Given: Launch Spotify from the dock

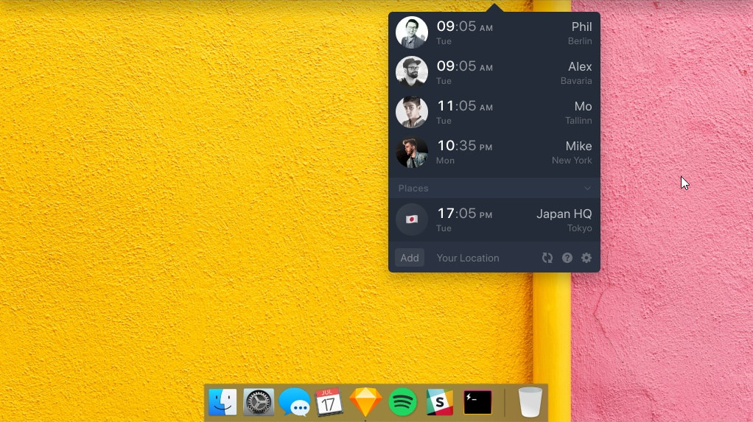Looking at the screenshot, I should [402, 402].
